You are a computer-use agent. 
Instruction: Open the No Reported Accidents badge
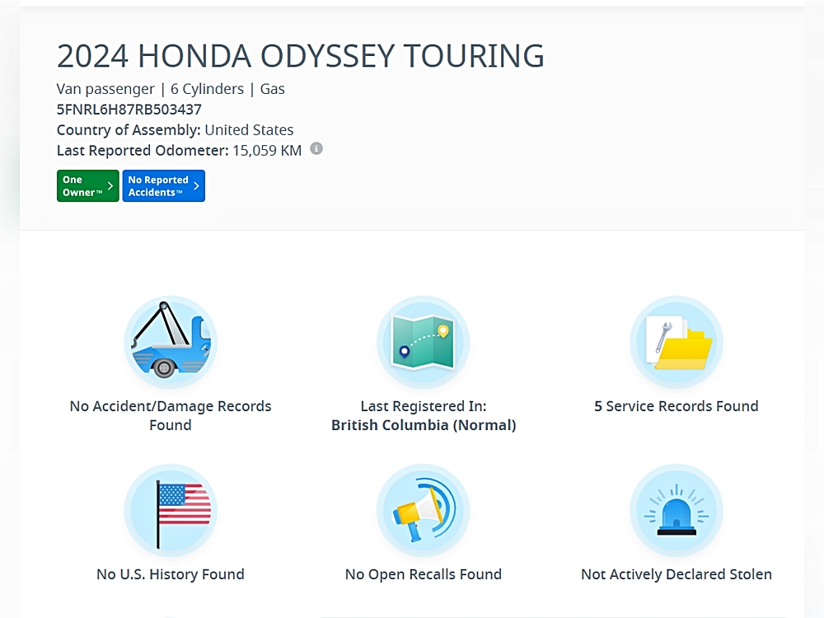point(158,186)
